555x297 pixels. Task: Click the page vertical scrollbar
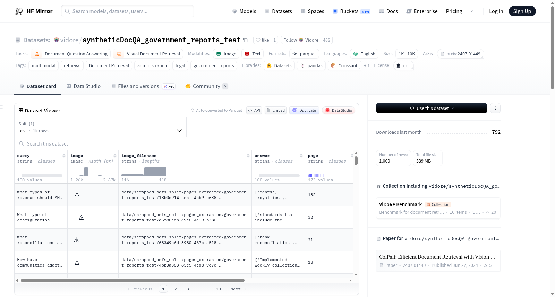click(x=552, y=47)
